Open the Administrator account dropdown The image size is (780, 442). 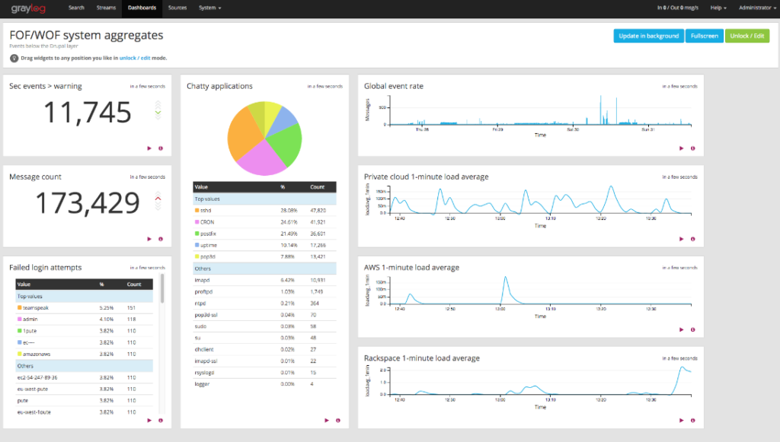tap(756, 8)
